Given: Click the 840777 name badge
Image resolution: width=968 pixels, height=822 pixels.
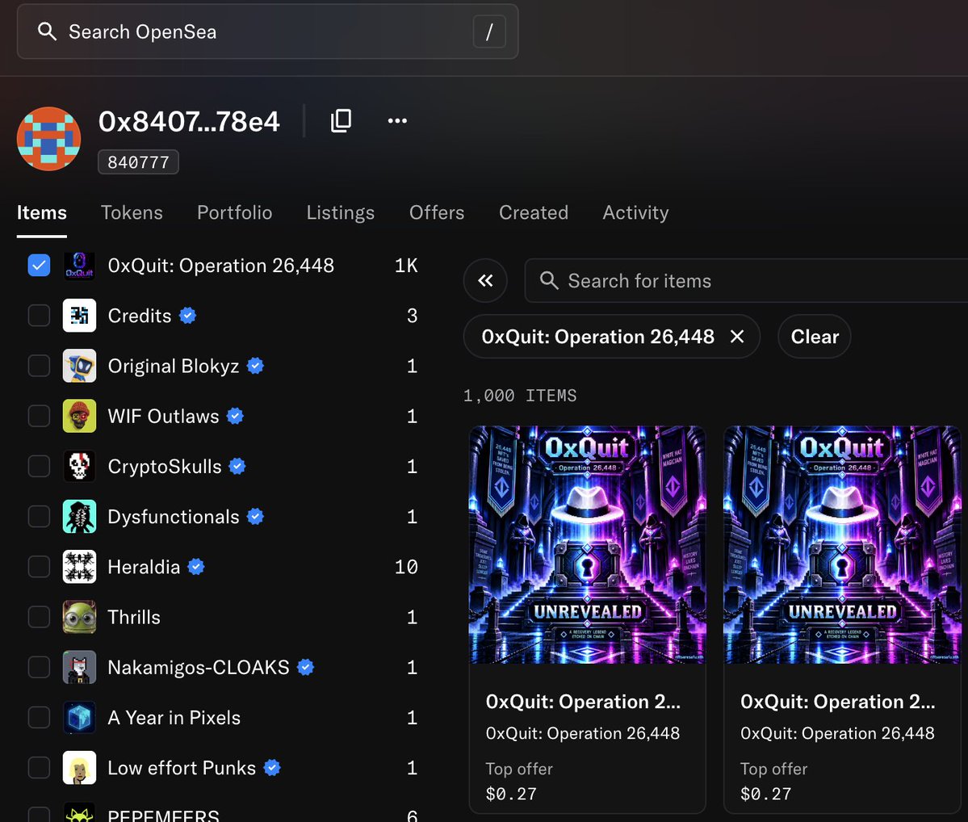Looking at the screenshot, I should tap(138, 161).
